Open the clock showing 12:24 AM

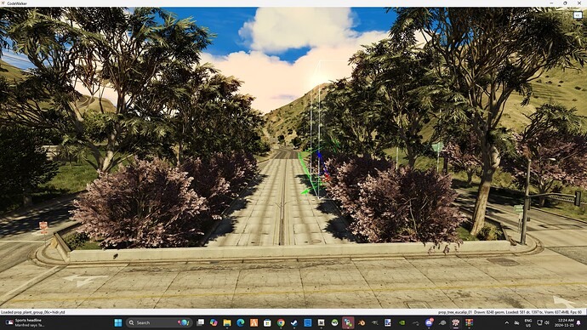tap(566, 322)
